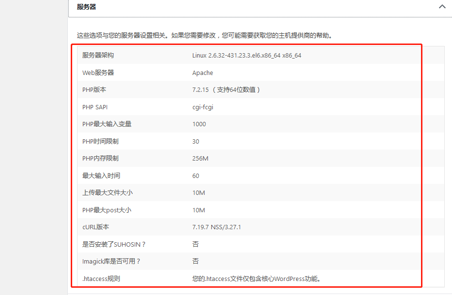
Task: Select the Linux 2.6.32-431.23.3.el6.x86_64 value
Action: [247, 55]
